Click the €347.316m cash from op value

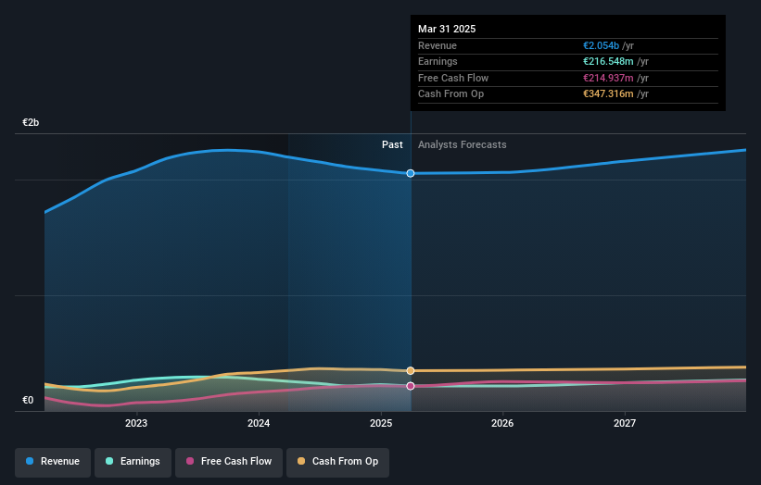point(608,94)
